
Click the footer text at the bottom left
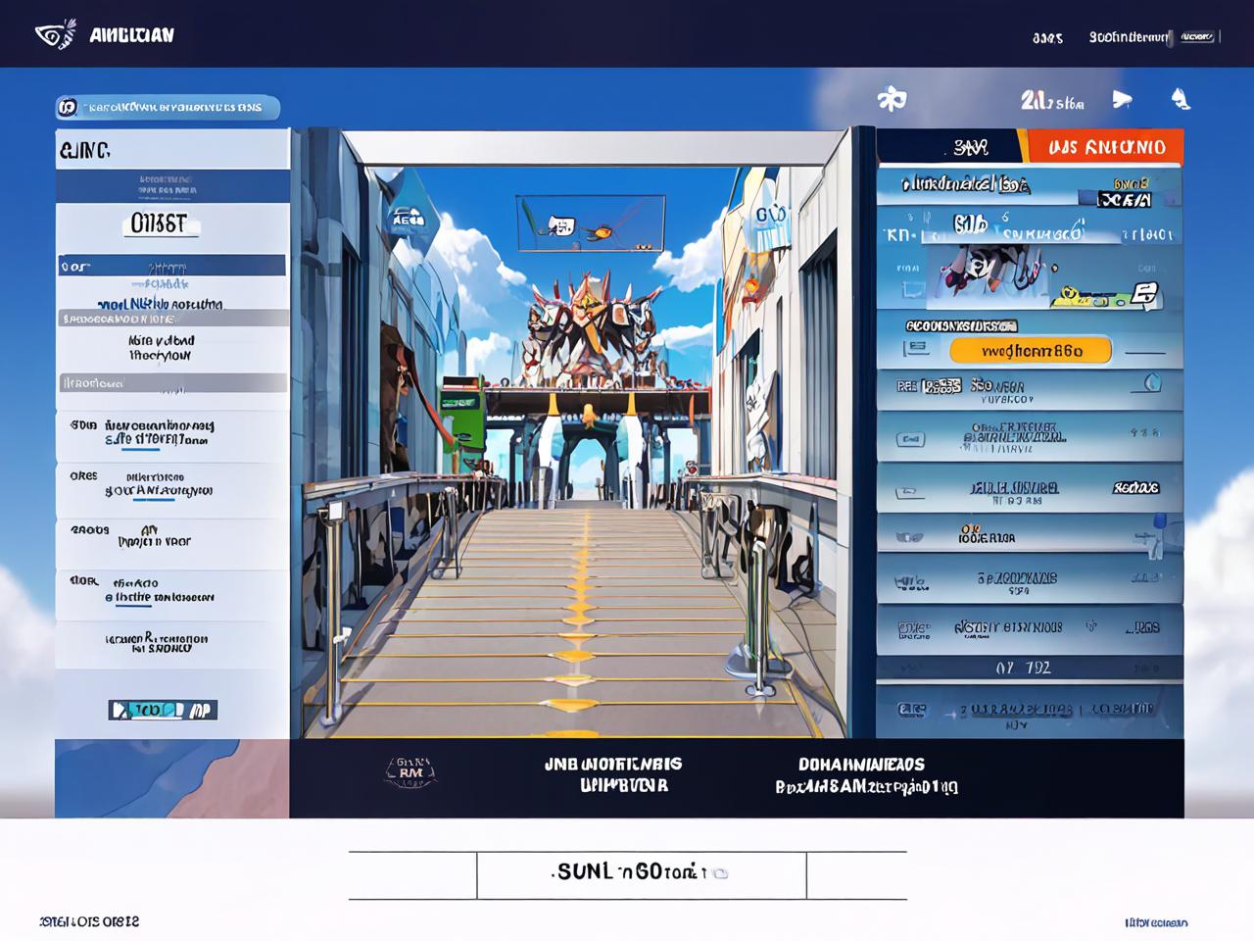[89, 921]
